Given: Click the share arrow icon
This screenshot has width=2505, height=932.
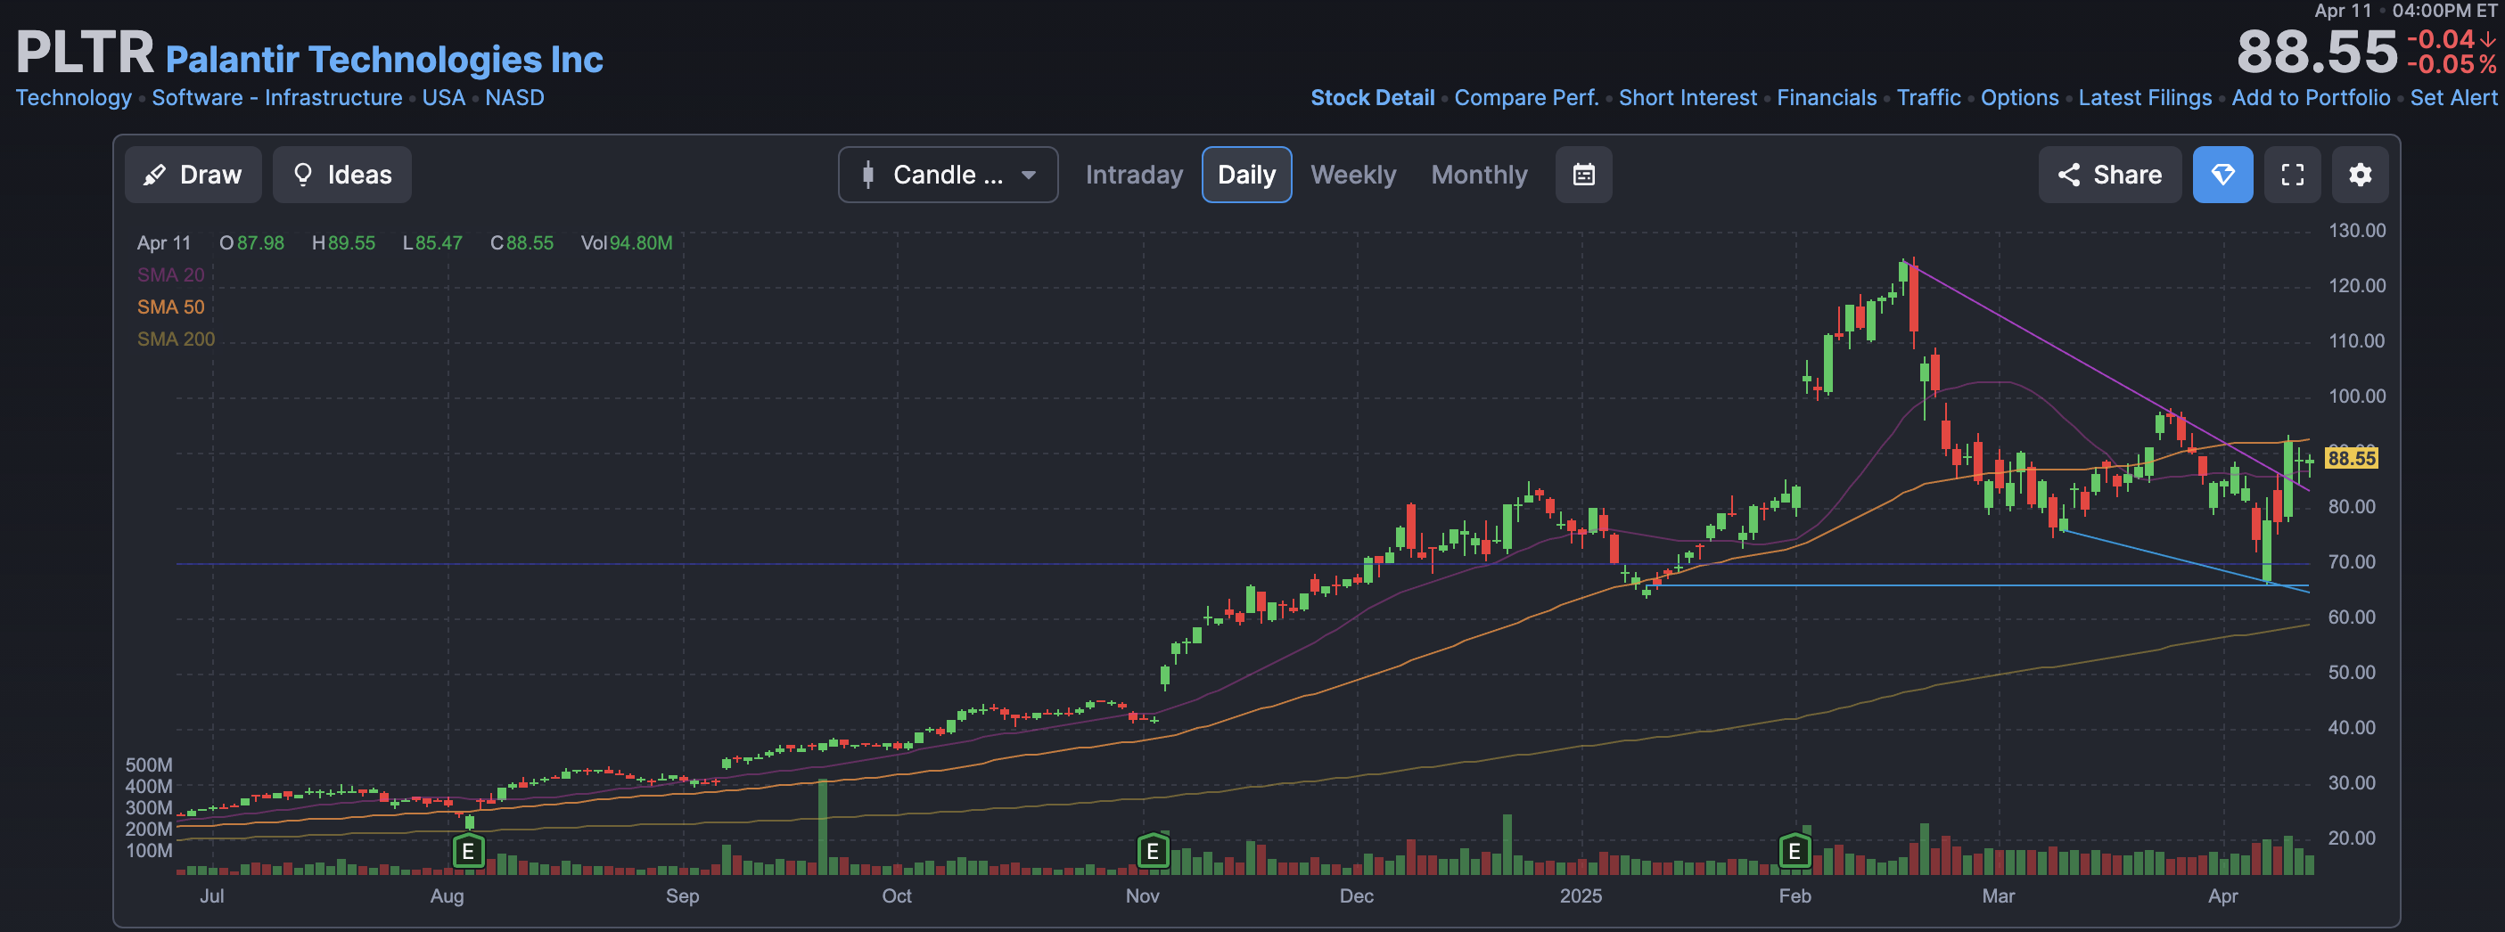Looking at the screenshot, I should click(2068, 175).
